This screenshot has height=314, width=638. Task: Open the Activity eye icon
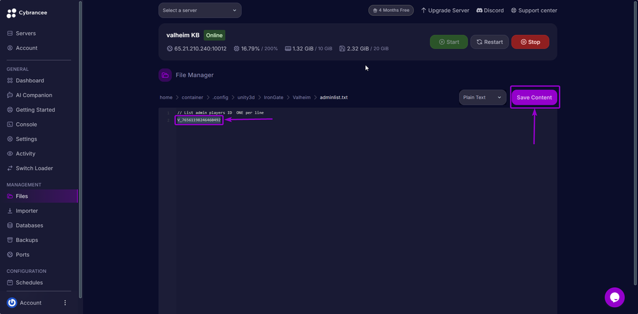click(10, 154)
